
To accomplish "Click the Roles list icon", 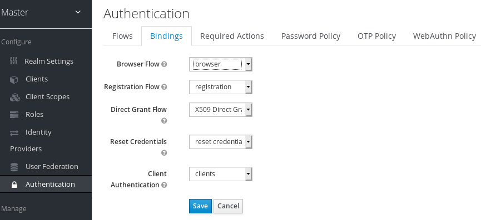I will 14,115.
